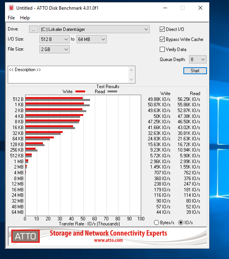The height and width of the screenshot is (259, 229).
Task: Click the ATTO Disk Benchmark title bar icon
Action: pos(11,8)
